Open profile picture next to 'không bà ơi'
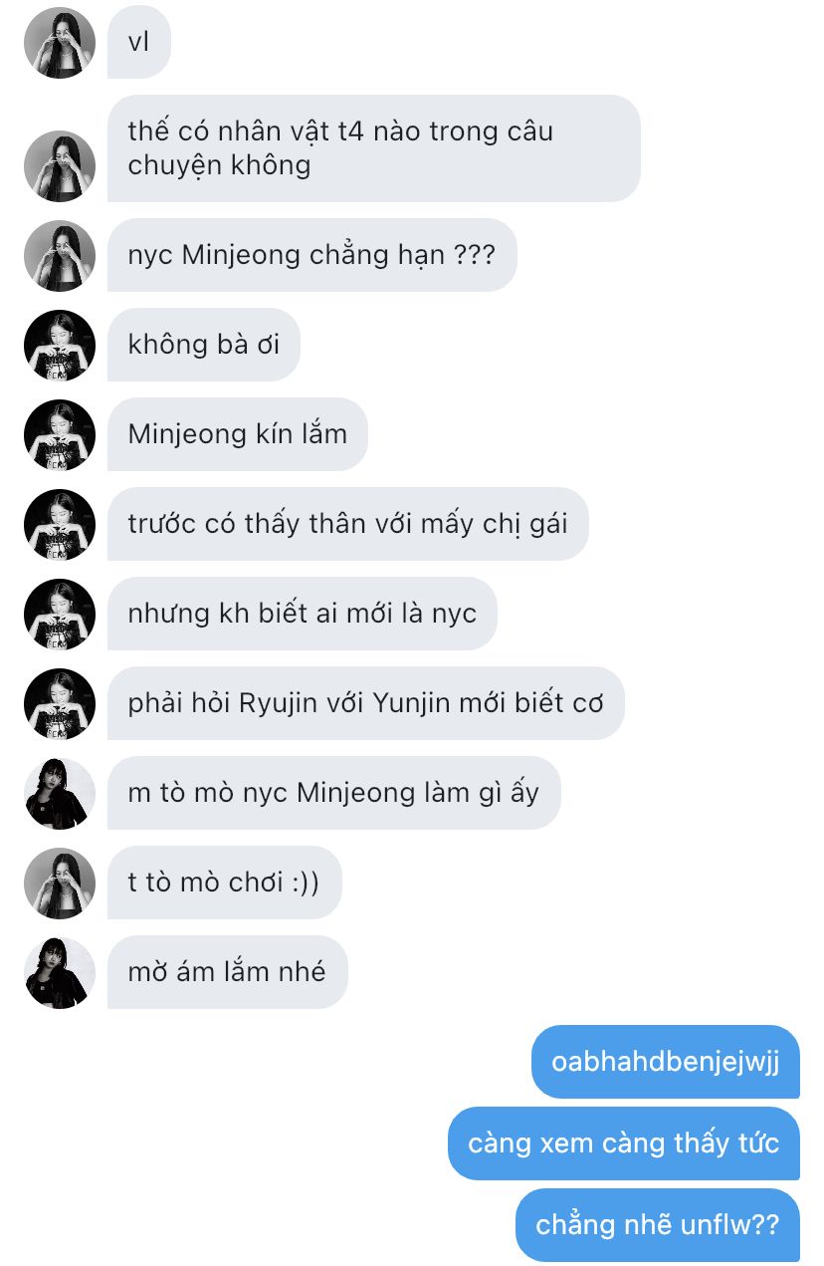This screenshot has width=824, height=1266. 60,346
